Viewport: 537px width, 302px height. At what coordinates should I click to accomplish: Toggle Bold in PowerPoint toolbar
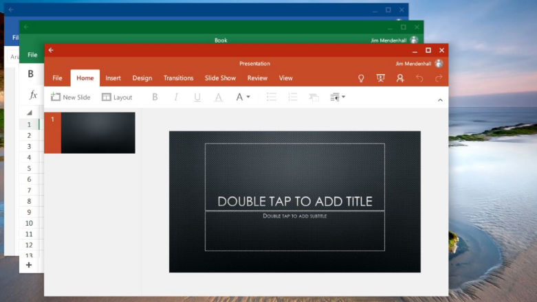click(155, 97)
